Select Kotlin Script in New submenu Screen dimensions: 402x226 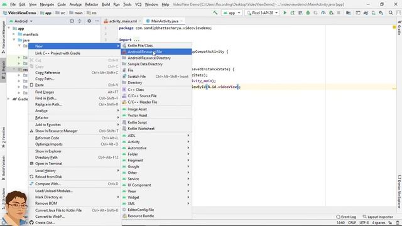(156, 122)
